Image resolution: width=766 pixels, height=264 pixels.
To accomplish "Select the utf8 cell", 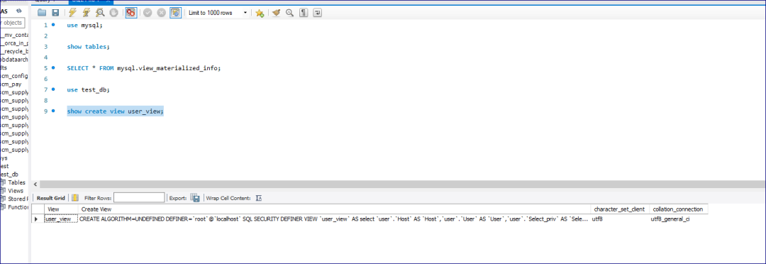I will point(620,219).
